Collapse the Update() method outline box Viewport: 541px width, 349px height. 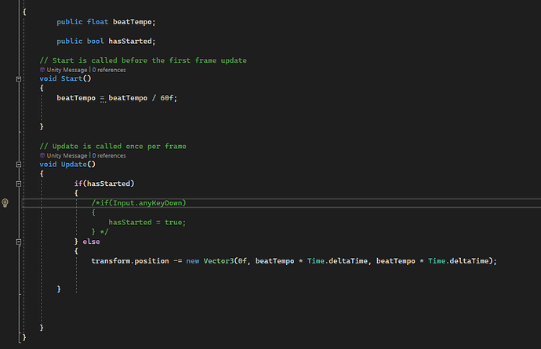(18, 164)
